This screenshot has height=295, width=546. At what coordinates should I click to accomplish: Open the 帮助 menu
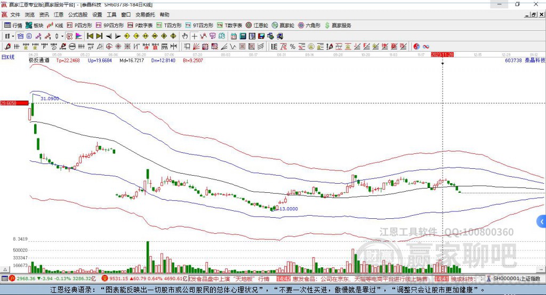pyautogui.click(x=164, y=14)
